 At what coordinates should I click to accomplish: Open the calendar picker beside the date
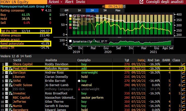(x=124, y=6)
